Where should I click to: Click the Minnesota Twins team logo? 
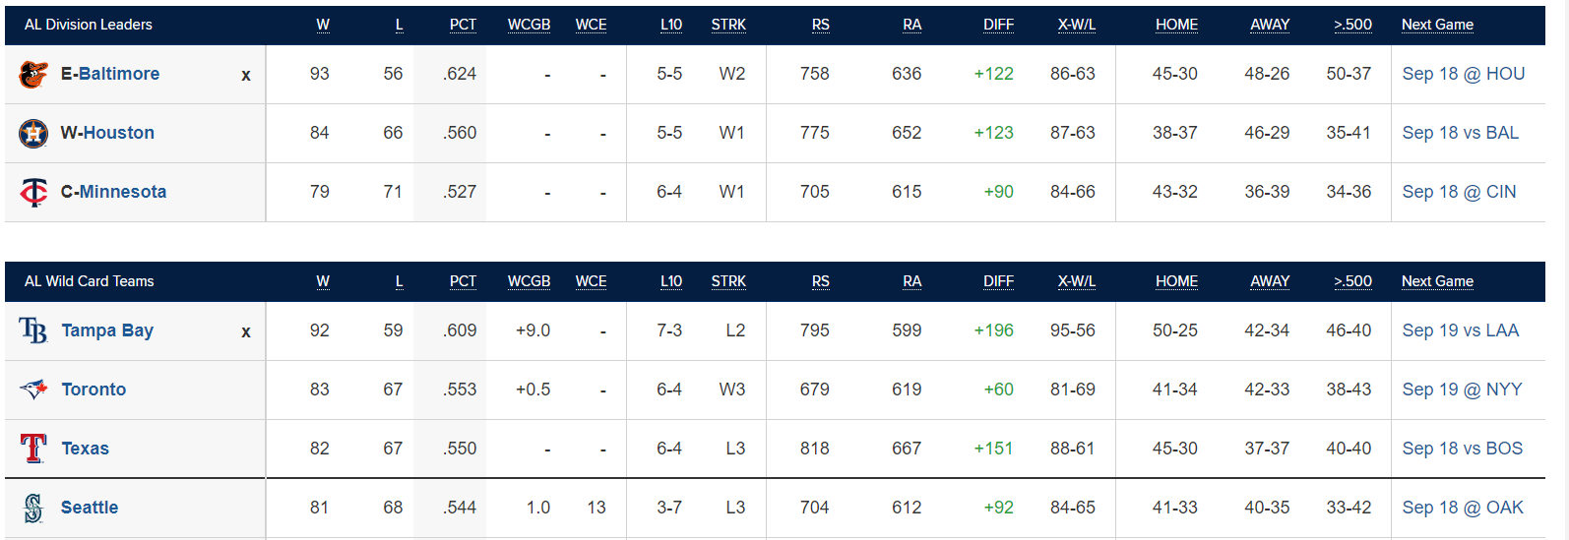pos(33,192)
